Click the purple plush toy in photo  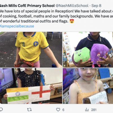pos(99,54)
